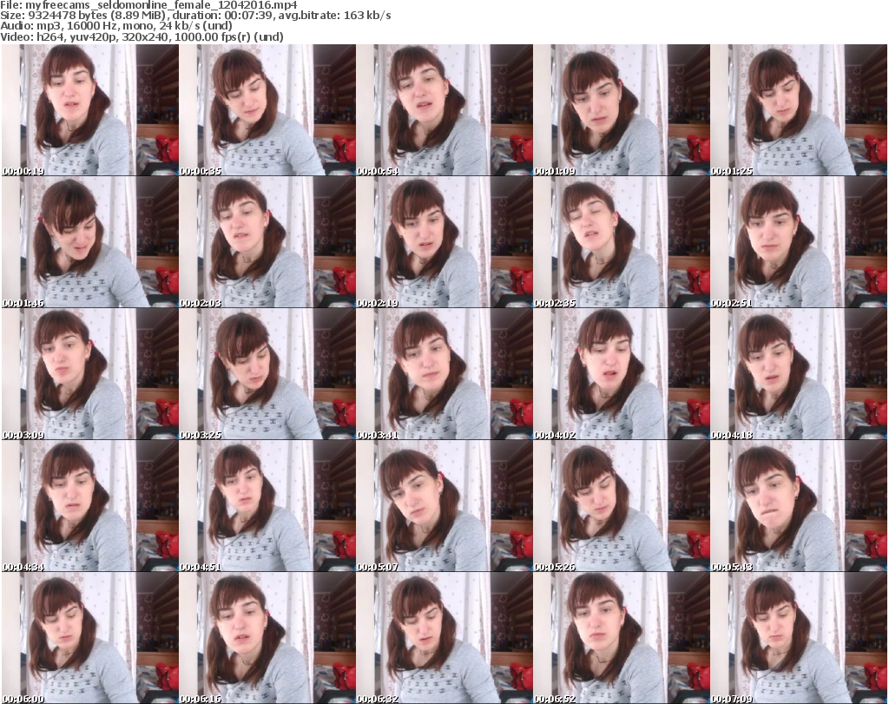The image size is (889, 704).
Task: Select the thumbnail stamped 00:04:18
Action: [x=799, y=374]
